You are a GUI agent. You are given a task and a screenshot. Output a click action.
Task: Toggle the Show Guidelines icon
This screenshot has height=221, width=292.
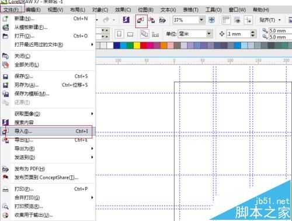[x=248, y=20]
